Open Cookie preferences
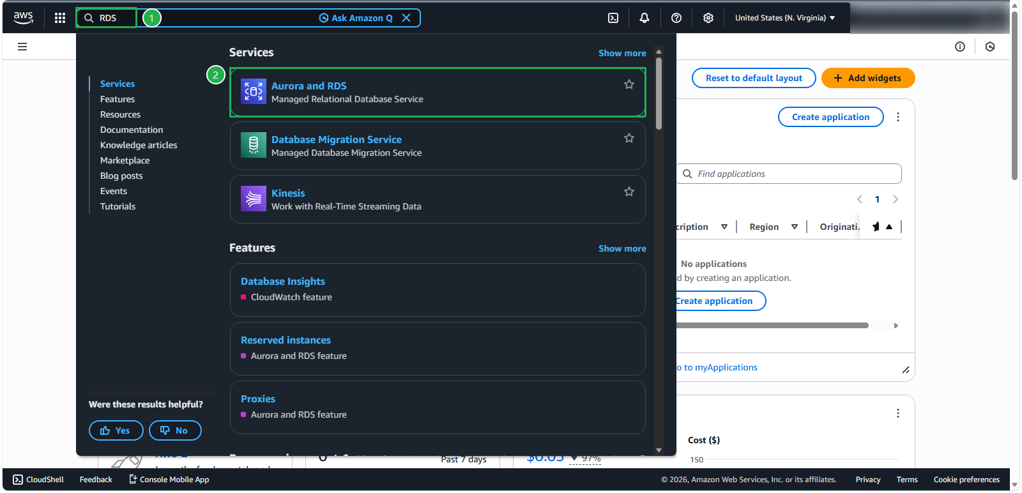The height and width of the screenshot is (493, 1022). pos(966,480)
